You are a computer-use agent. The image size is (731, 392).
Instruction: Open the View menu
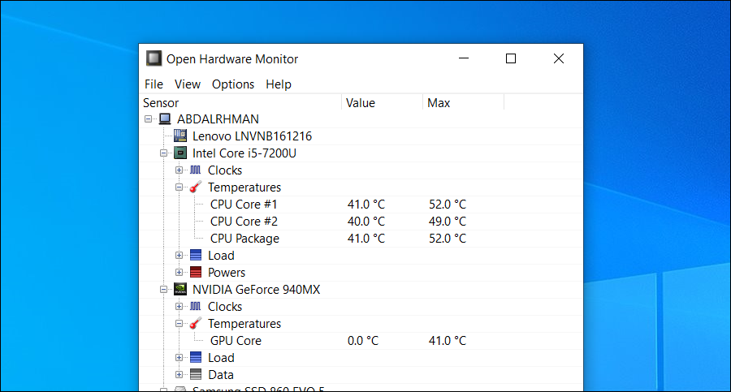188,84
